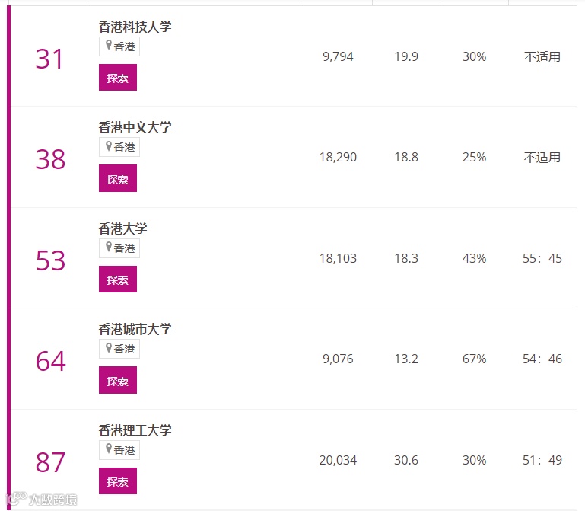Image resolution: width=585 pixels, height=511 pixels.
Task: Click the 探索 button for 香港城市大学
Action: (x=117, y=380)
